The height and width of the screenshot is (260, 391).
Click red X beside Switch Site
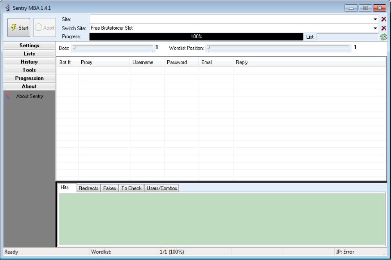point(384,28)
